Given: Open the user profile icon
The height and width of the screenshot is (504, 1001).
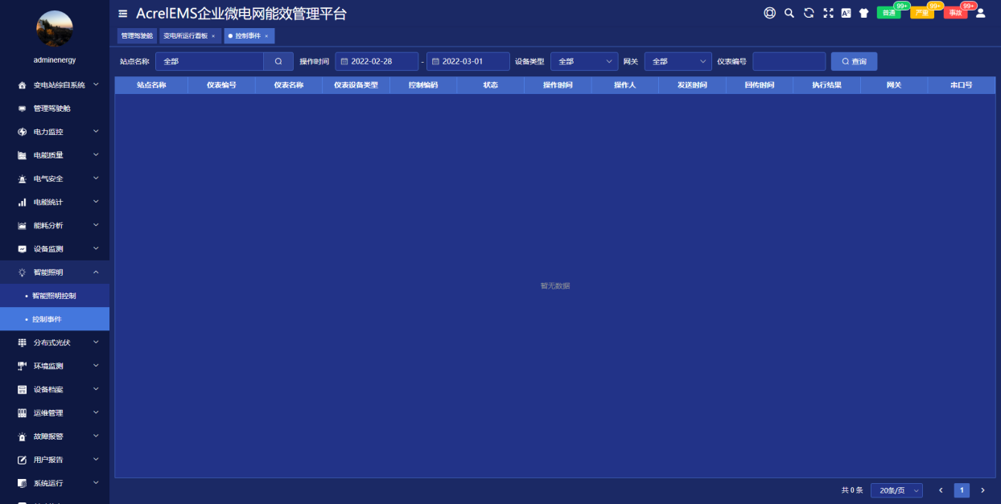Looking at the screenshot, I should [980, 13].
